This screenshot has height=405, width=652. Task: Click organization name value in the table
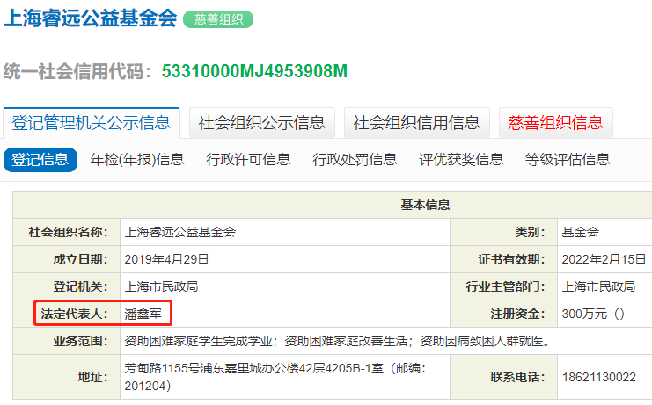pyautogui.click(x=180, y=232)
